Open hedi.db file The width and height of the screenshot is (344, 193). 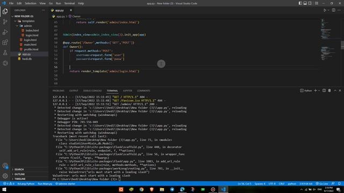(27, 59)
